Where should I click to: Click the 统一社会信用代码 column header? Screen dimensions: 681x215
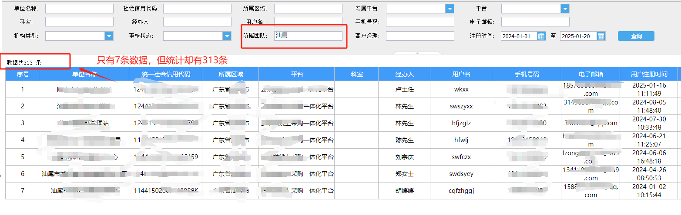[x=166, y=74]
